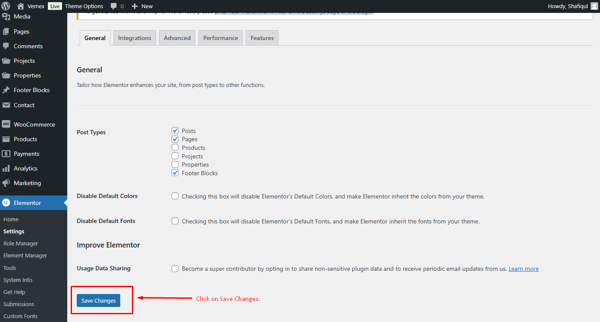Viewport: 600px width, 322px height.
Task: Open the Performance tab
Action: point(221,38)
